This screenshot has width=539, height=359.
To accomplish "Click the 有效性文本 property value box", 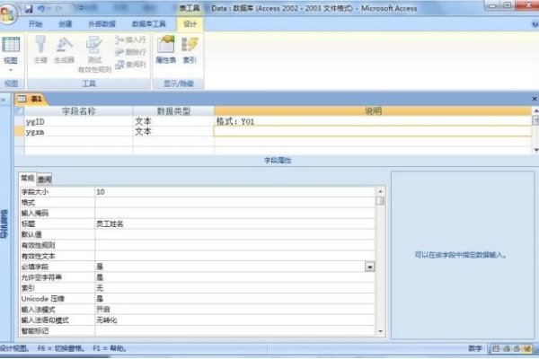I will 234,256.
